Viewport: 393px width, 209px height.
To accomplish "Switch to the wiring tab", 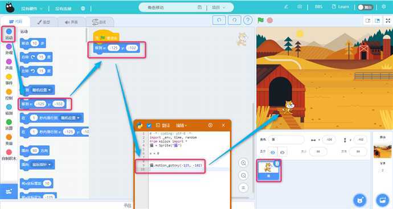I will 99,22.
